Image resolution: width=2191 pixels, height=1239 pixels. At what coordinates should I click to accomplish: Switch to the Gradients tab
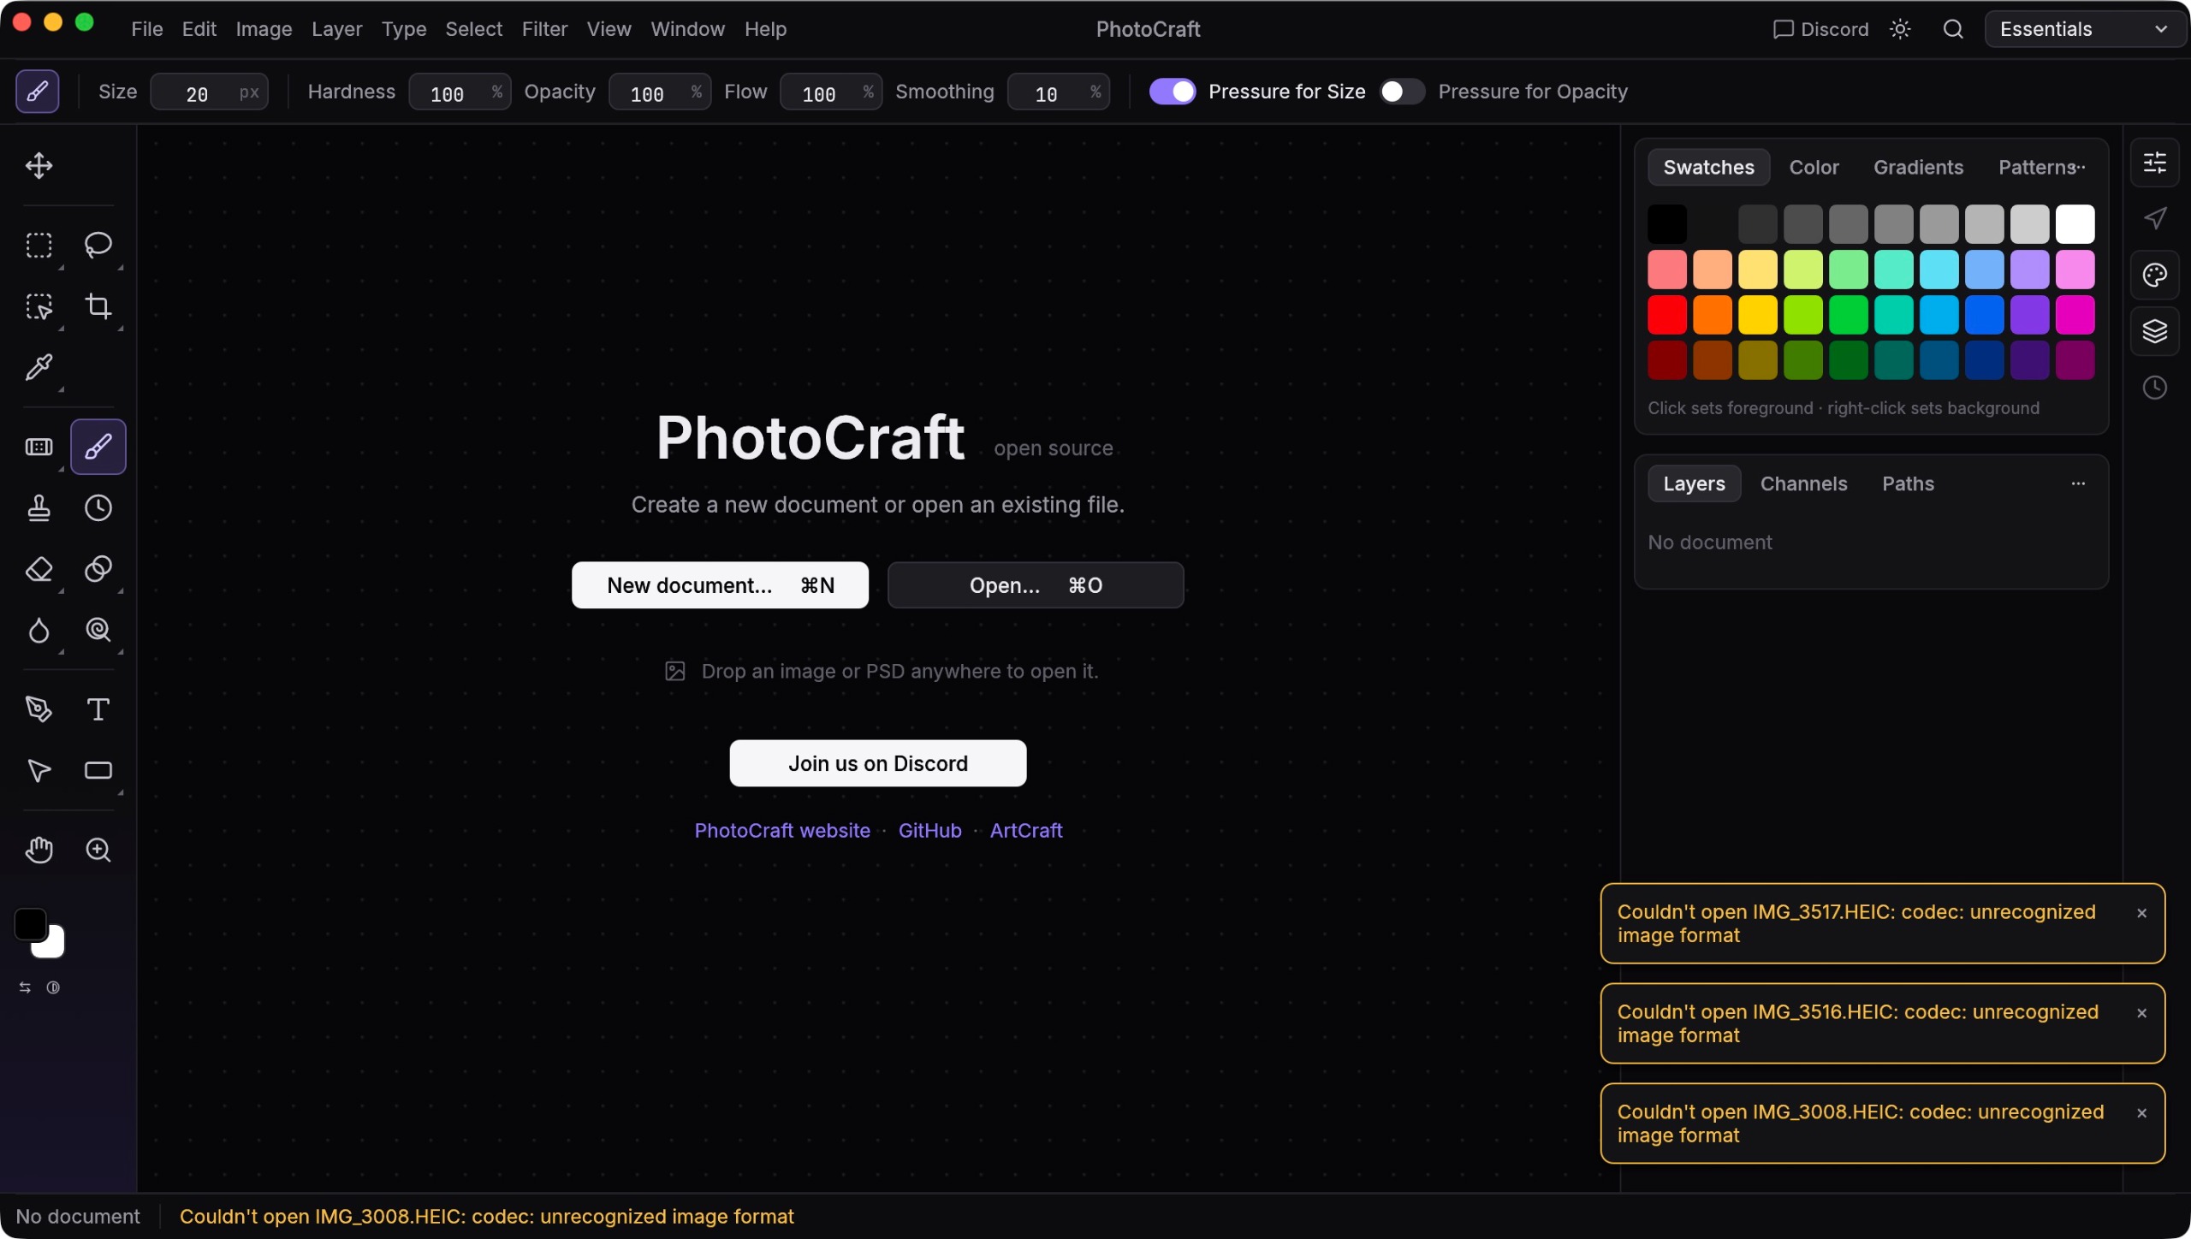pos(1918,168)
